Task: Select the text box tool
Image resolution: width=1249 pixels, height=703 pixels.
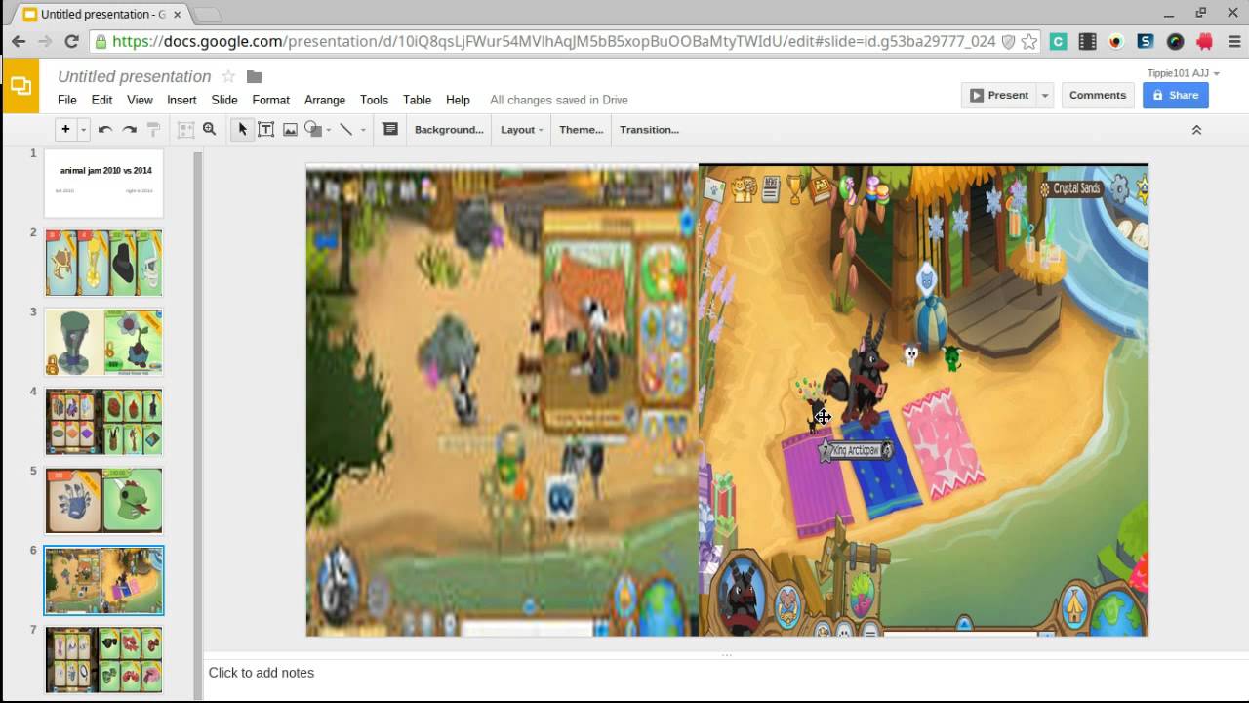Action: [265, 129]
